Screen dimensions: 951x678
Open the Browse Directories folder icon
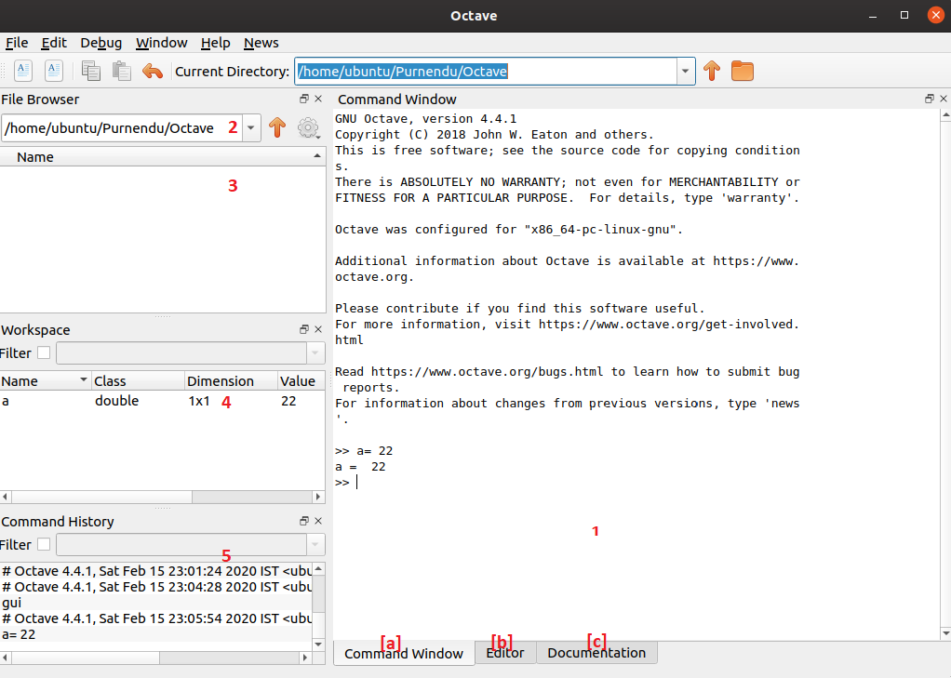[742, 71]
